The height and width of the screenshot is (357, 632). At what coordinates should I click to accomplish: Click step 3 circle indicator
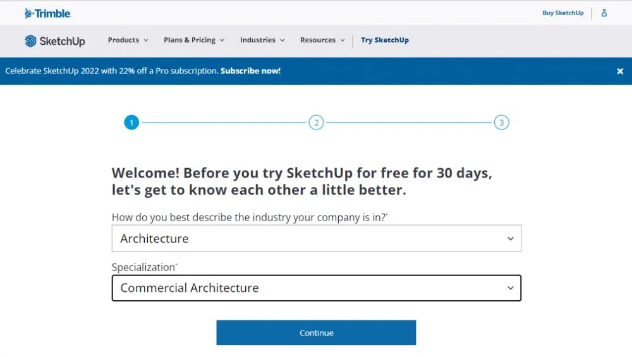(x=501, y=123)
